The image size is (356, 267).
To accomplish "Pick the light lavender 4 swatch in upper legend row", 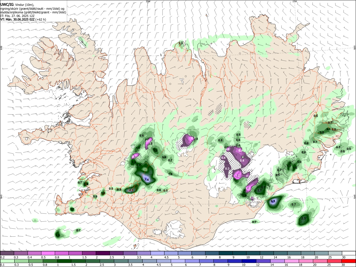I will [x=157, y=253].
